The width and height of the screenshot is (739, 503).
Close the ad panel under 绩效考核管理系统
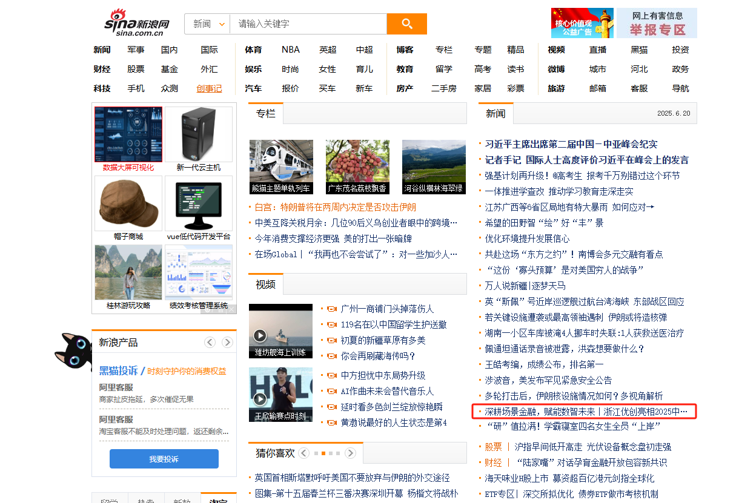[x=230, y=309]
